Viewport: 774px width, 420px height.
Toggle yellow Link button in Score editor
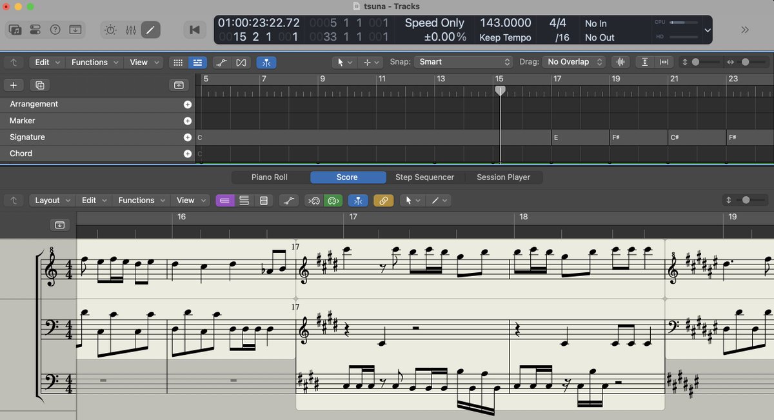[383, 201]
